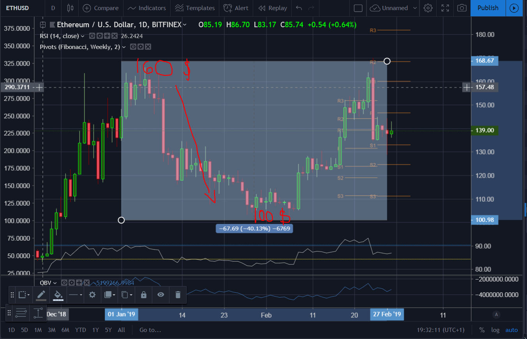527x339 pixels.
Task: Toggle log scale on the price axis
Action: pyautogui.click(x=495, y=330)
